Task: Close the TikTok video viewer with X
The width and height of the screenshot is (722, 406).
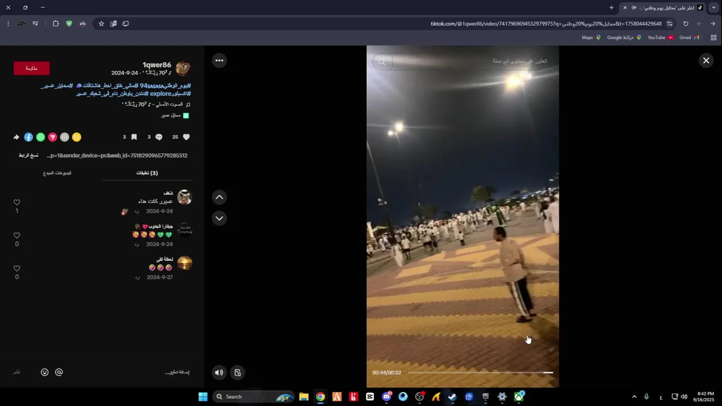Action: pyautogui.click(x=706, y=60)
